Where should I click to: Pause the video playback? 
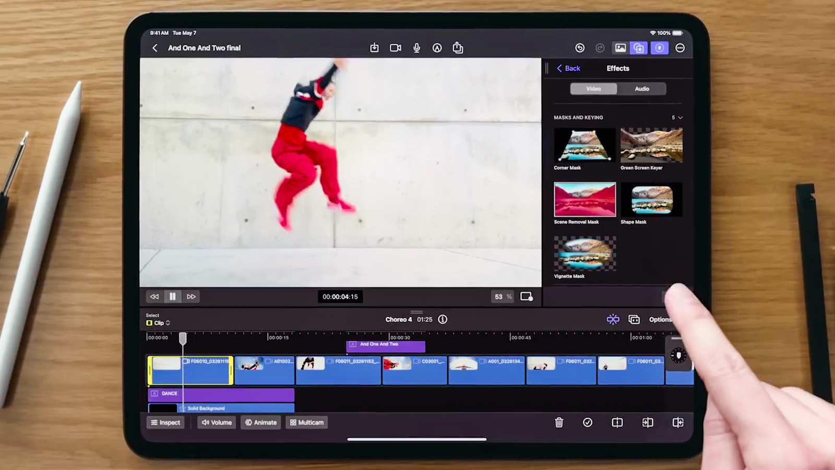pyautogui.click(x=173, y=297)
